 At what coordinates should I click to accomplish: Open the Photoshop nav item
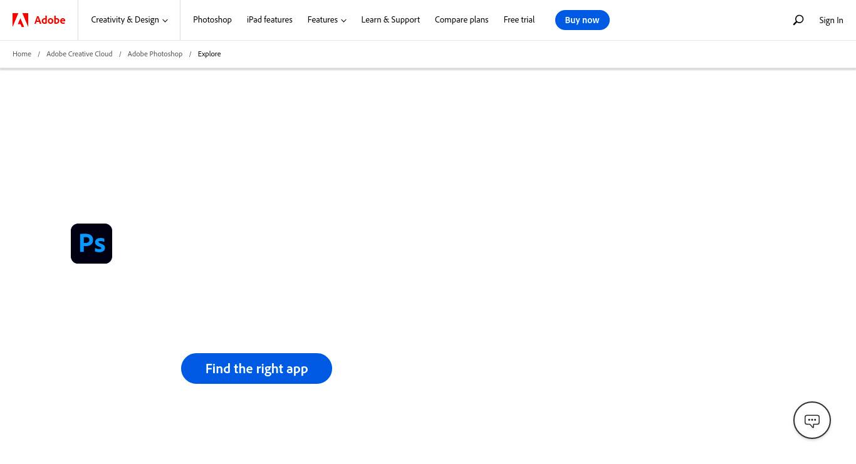coord(212,20)
